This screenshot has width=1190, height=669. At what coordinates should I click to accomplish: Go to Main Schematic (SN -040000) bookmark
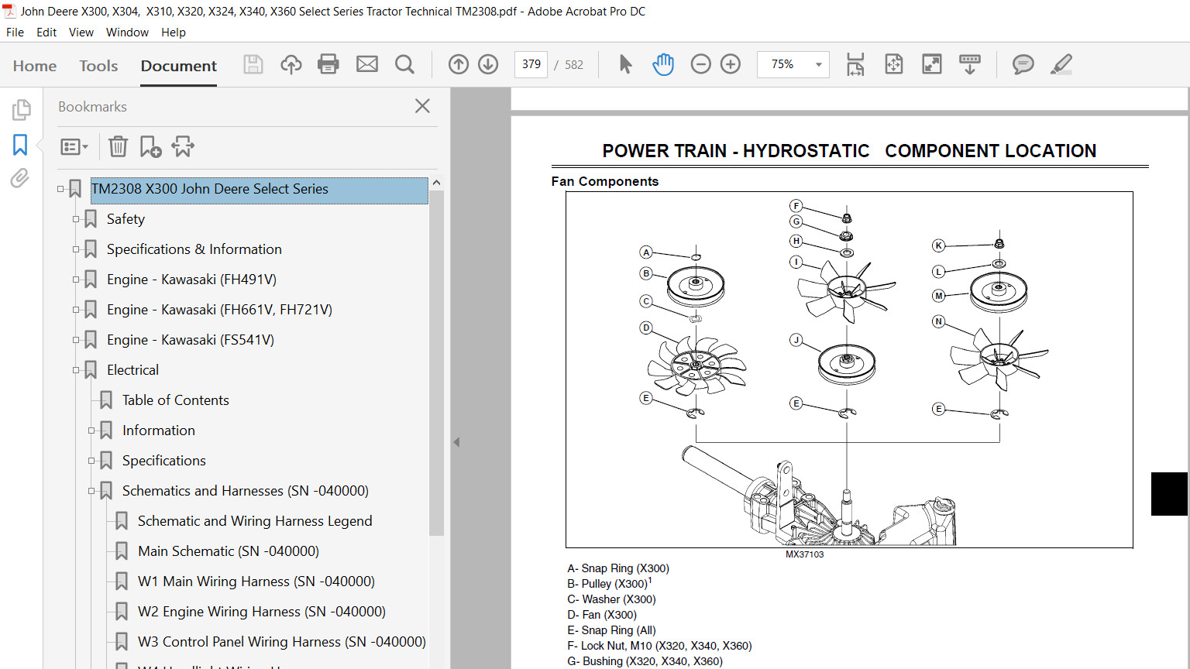pos(229,551)
